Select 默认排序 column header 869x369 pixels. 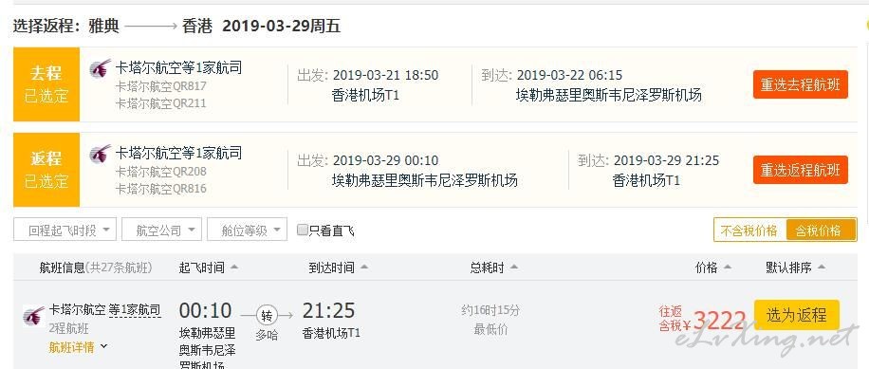pos(795,268)
